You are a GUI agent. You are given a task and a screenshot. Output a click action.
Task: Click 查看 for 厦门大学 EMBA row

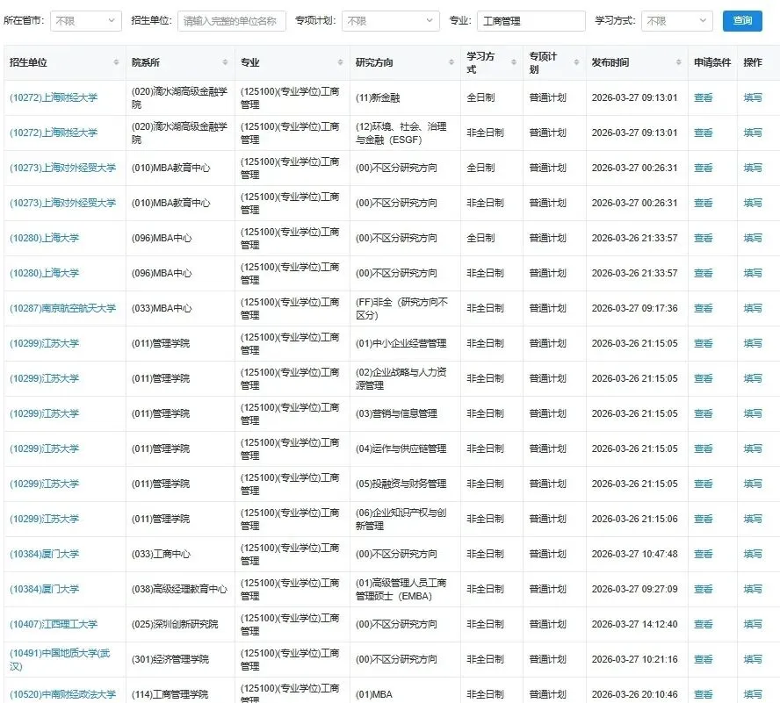click(703, 589)
